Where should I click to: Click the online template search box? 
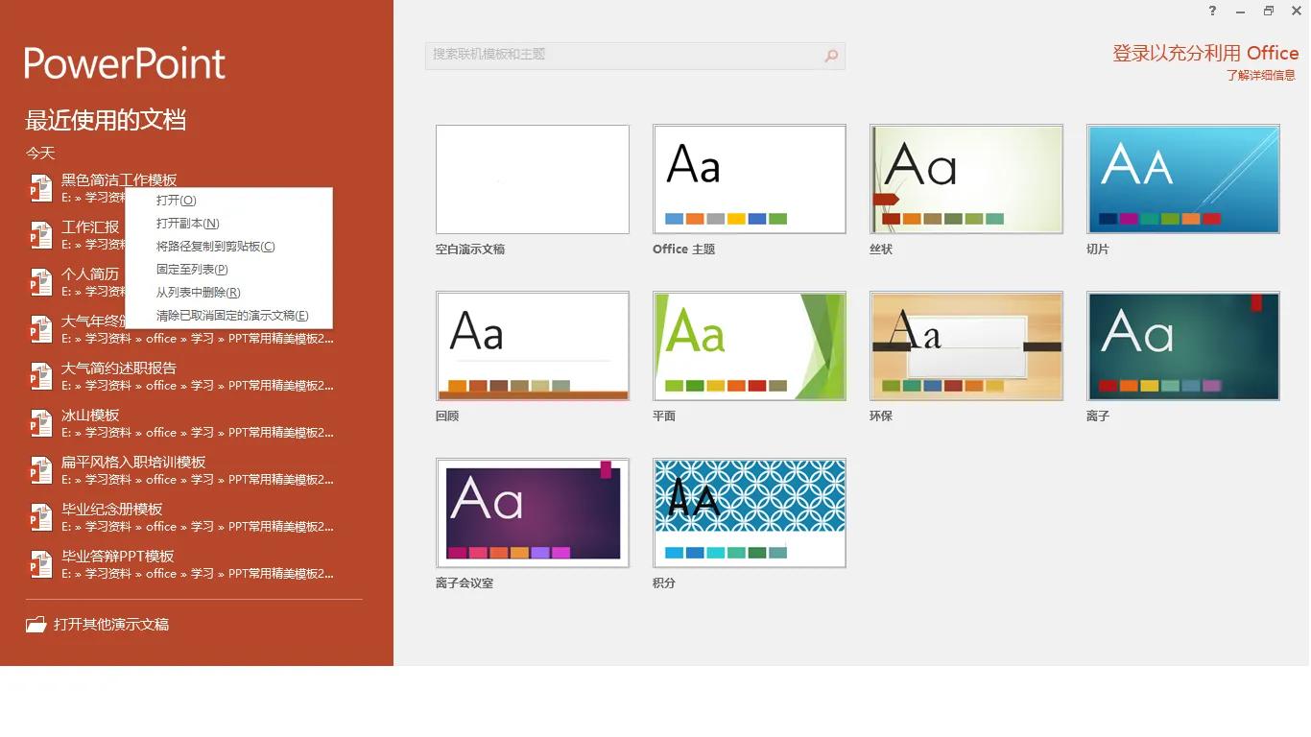point(635,56)
